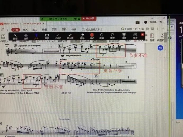Open red Format color swatch
Image resolution: width=183 pixels, height=137 pixels.
click(x=92, y=36)
